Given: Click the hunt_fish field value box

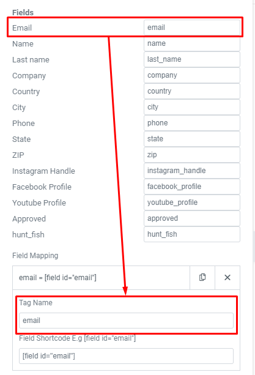Looking at the screenshot, I should pos(192,234).
